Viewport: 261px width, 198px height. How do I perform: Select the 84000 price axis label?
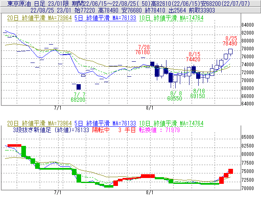(248, 25)
